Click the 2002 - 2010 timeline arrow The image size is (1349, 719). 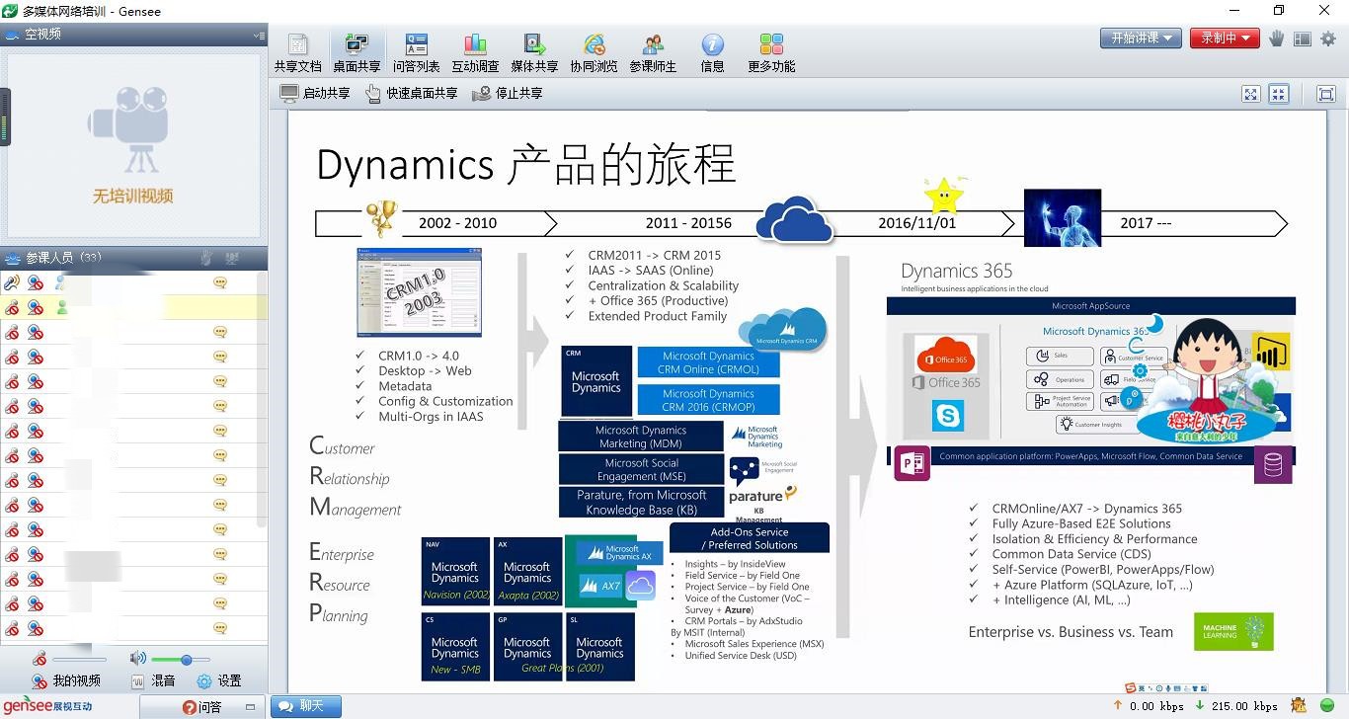[x=436, y=223]
